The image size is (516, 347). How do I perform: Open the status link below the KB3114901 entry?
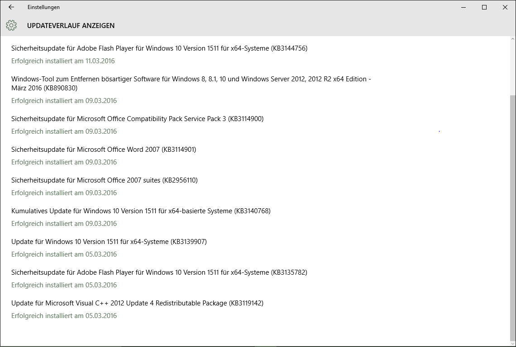pyautogui.click(x=64, y=162)
